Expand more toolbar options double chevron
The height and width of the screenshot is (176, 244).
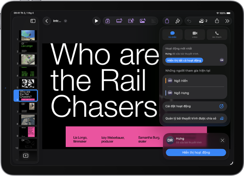coord(227,21)
